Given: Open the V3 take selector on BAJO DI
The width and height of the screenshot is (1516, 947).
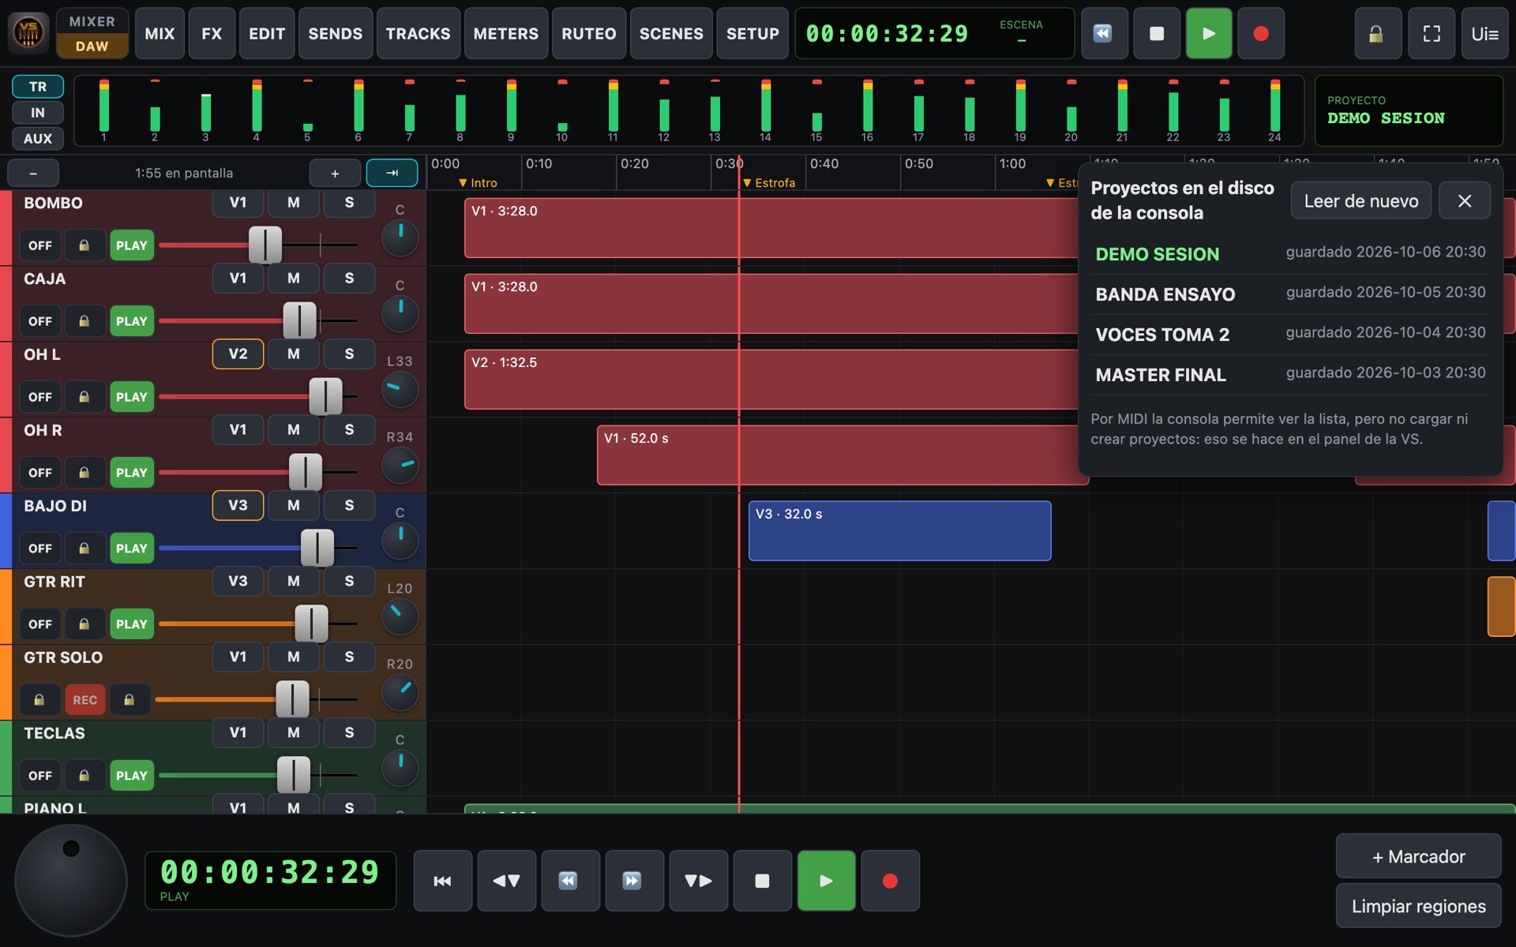Looking at the screenshot, I should point(238,506).
